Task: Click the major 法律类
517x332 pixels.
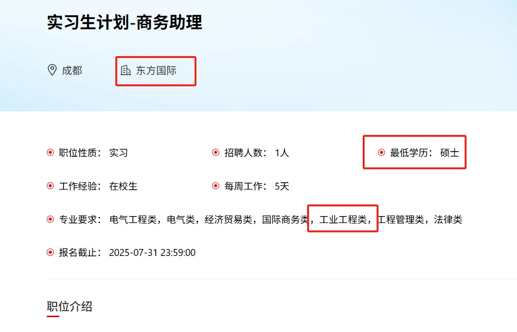Action: (448, 219)
